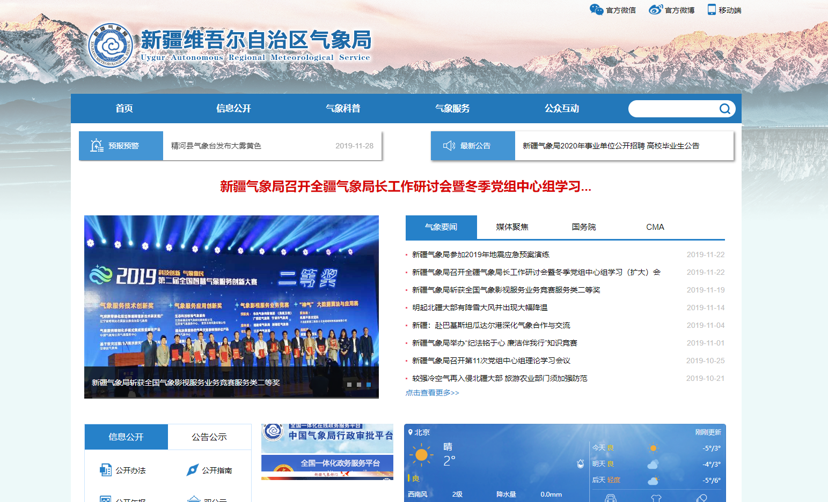Open 公众互动 navigation menu item
Image resolution: width=828 pixels, height=502 pixels.
(561, 108)
